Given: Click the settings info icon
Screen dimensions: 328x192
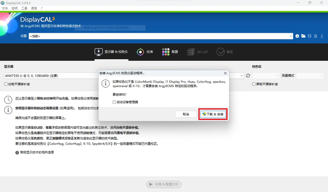Looking at the screenshot, I should tap(297, 36).
